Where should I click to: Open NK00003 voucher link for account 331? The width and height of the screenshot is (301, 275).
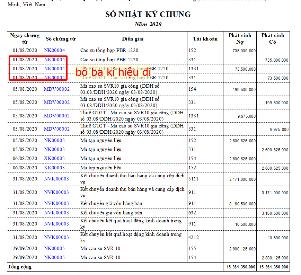coord(54,150)
